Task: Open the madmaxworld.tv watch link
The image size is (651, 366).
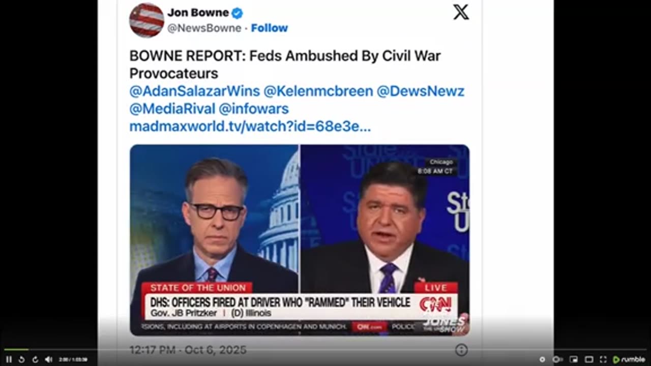Action: point(250,127)
